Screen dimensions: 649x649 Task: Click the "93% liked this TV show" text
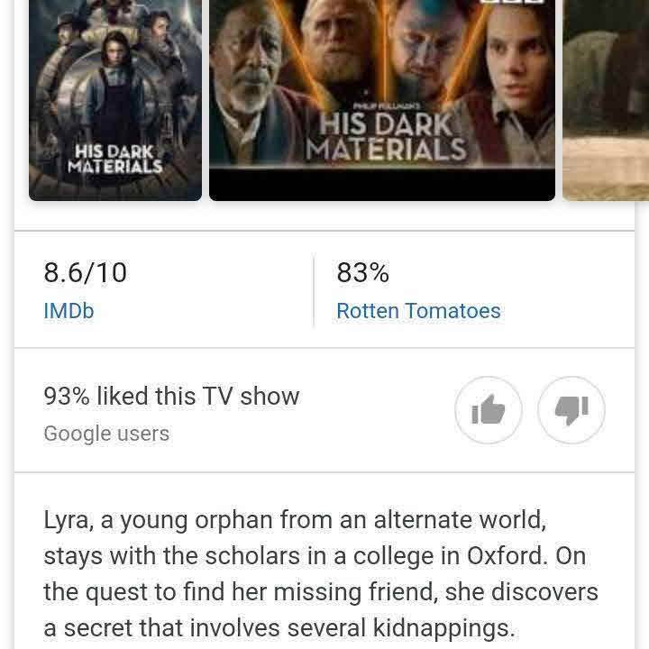pyautogui.click(x=171, y=396)
